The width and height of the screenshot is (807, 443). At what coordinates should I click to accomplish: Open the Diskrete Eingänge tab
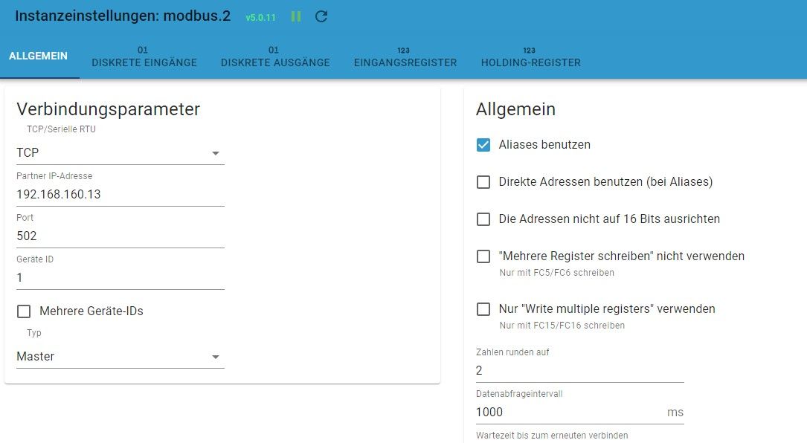pyautogui.click(x=144, y=56)
